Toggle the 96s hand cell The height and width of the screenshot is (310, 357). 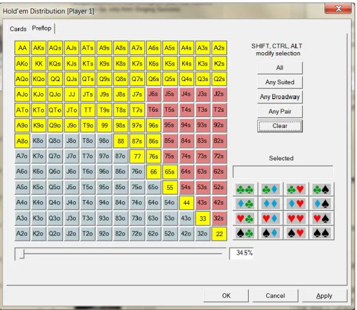(x=153, y=125)
